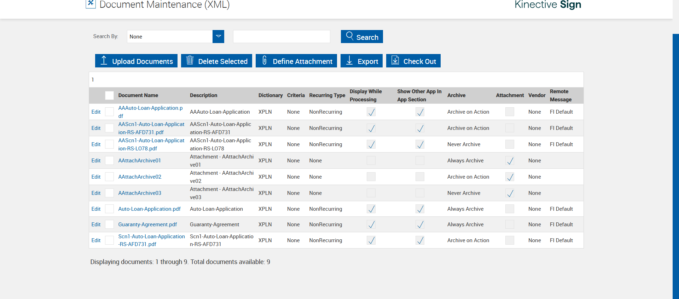Select the checkbox for Guaranty-Agreement.pdf row

point(109,225)
